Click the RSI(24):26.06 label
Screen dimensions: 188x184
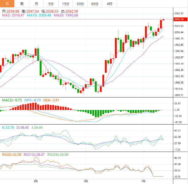[58, 154]
